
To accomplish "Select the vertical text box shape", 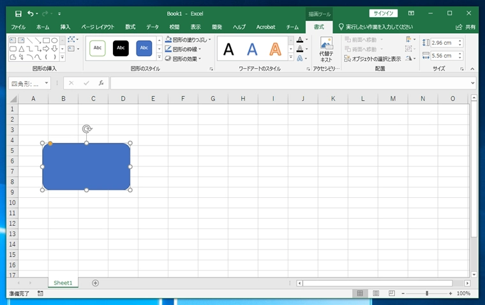I will 21,40.
